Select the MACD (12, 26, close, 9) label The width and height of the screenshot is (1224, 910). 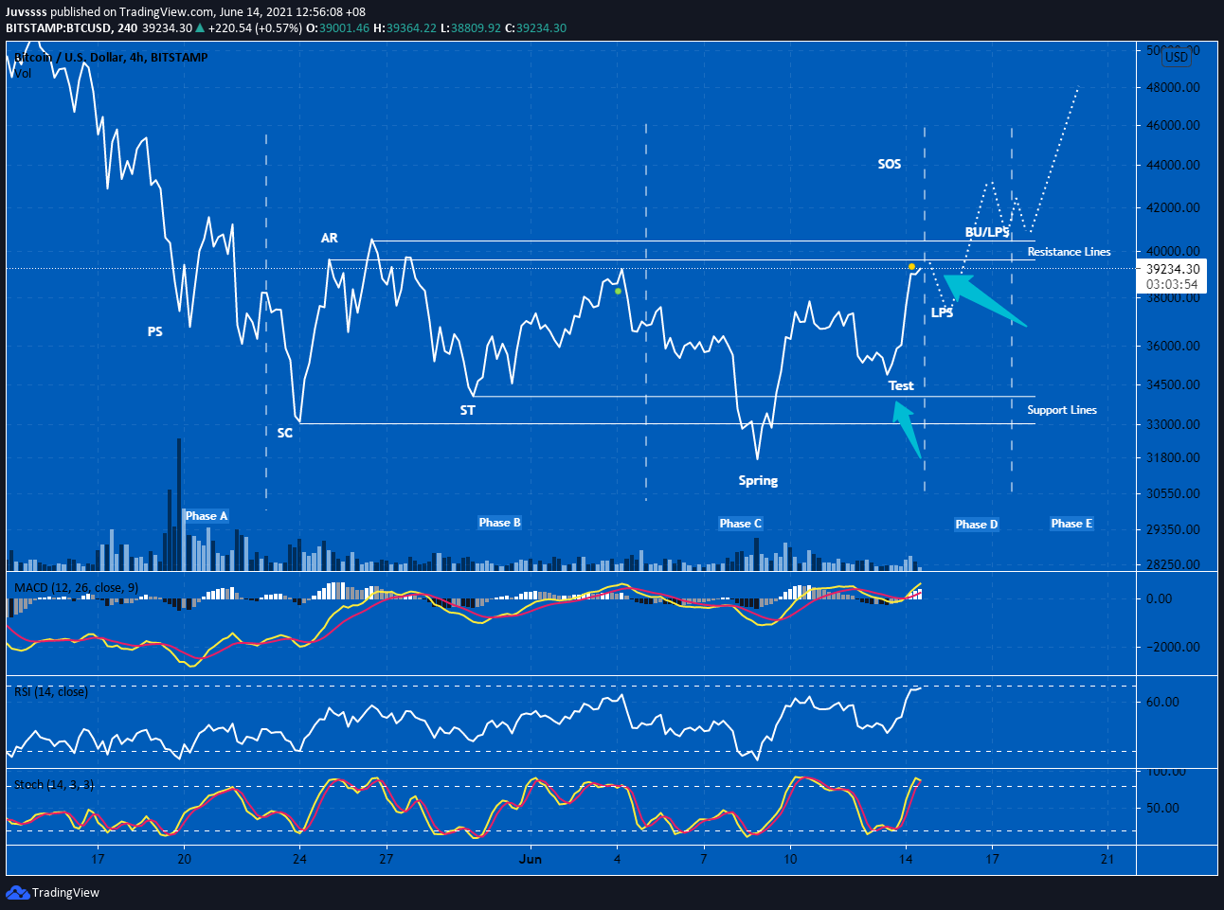76,587
